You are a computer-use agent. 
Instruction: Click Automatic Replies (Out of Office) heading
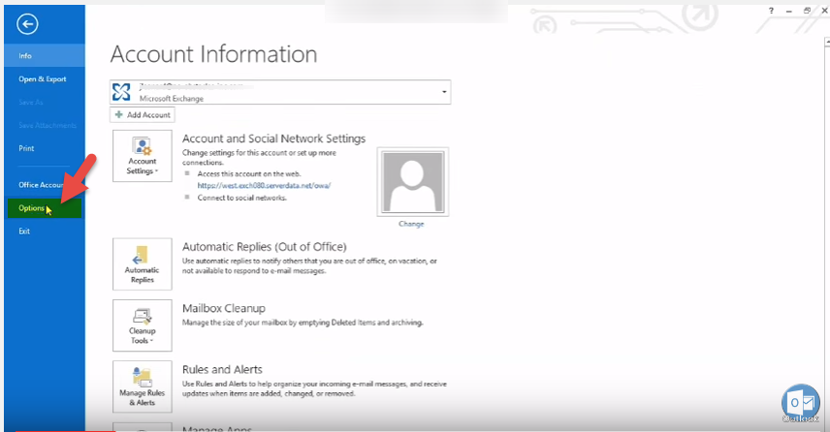tap(264, 247)
